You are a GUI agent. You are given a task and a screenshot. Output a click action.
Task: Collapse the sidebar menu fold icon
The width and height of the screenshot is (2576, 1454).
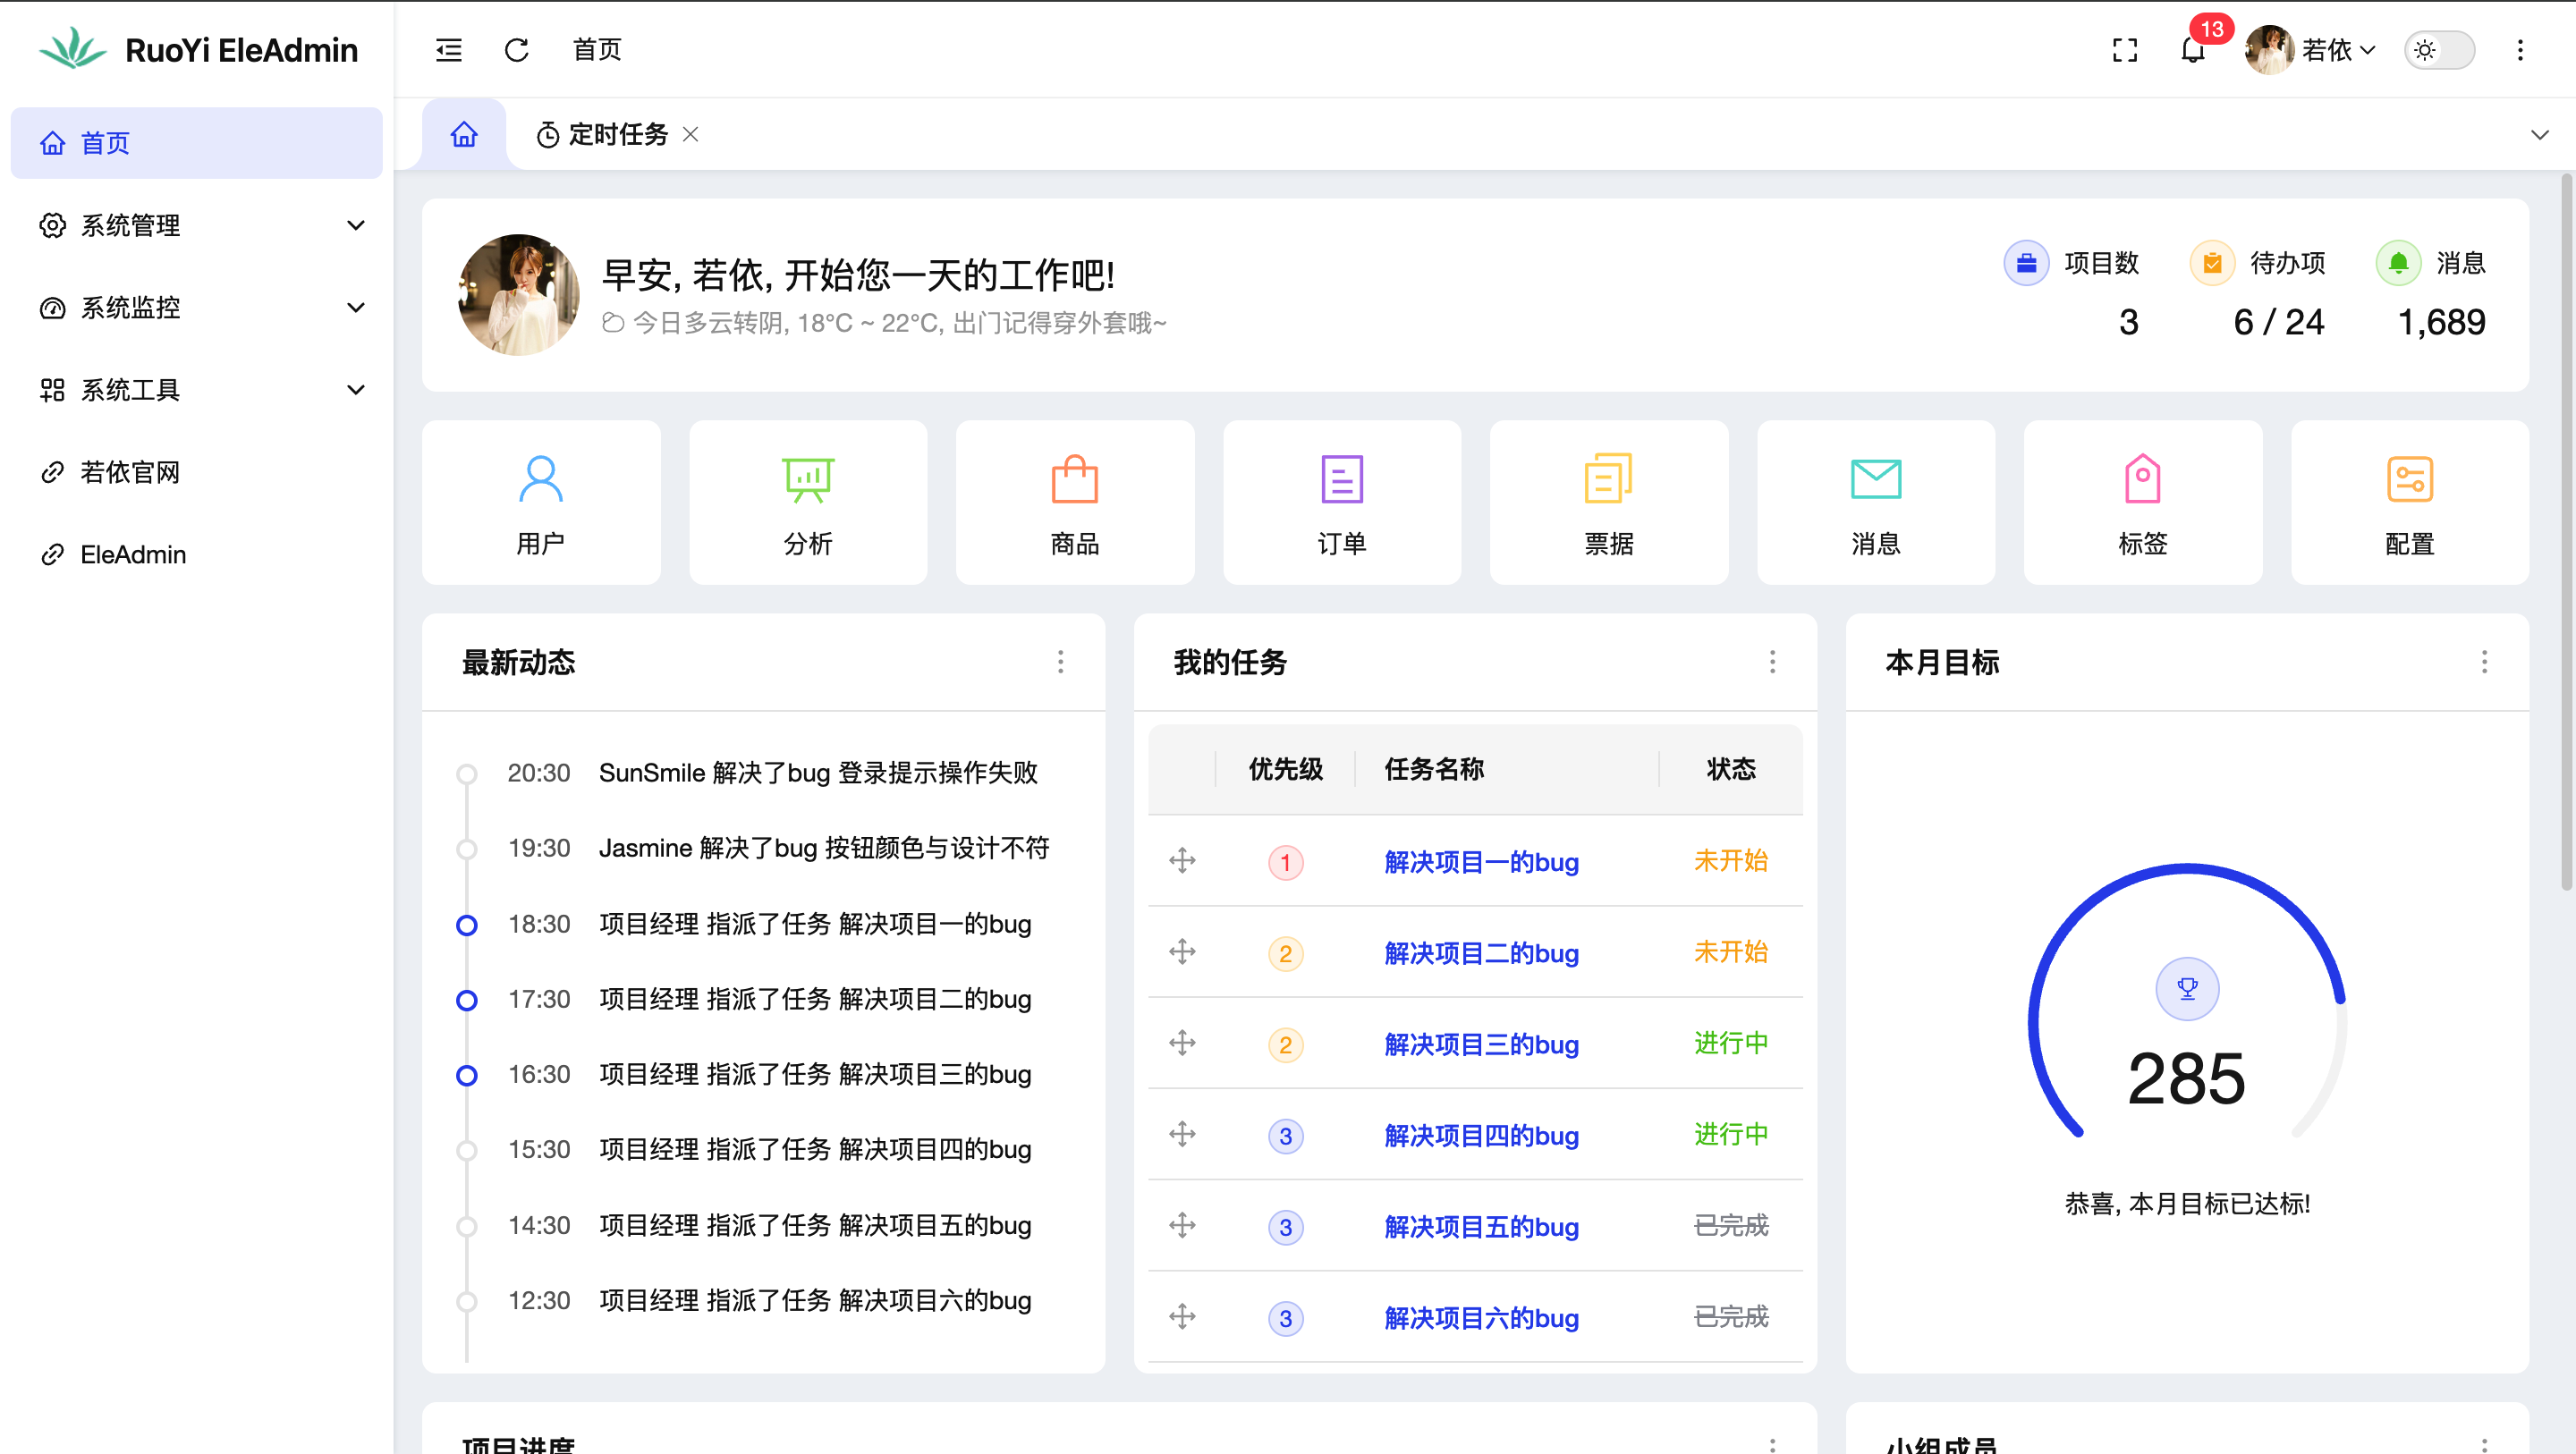[449, 50]
